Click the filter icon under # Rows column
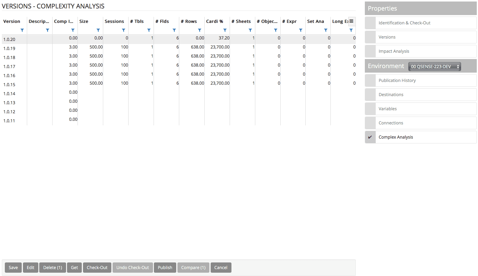The width and height of the screenshot is (478, 276). pos(199,30)
